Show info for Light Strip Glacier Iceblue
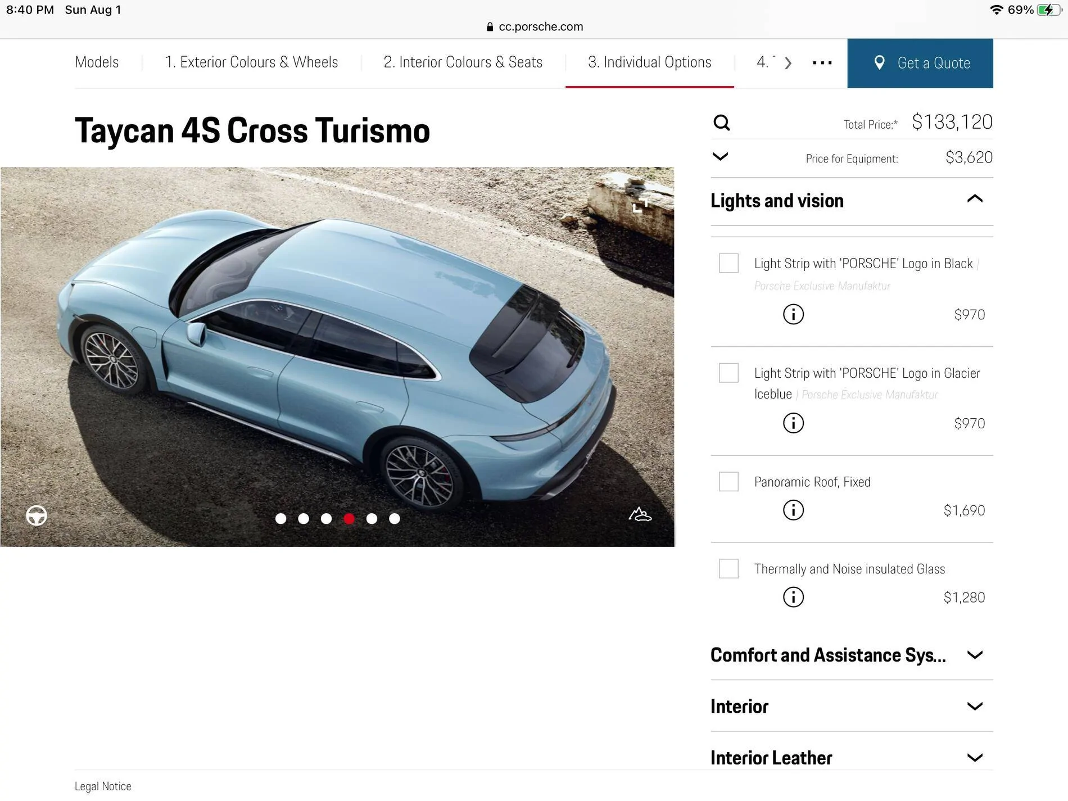This screenshot has width=1068, height=801. pyautogui.click(x=793, y=423)
